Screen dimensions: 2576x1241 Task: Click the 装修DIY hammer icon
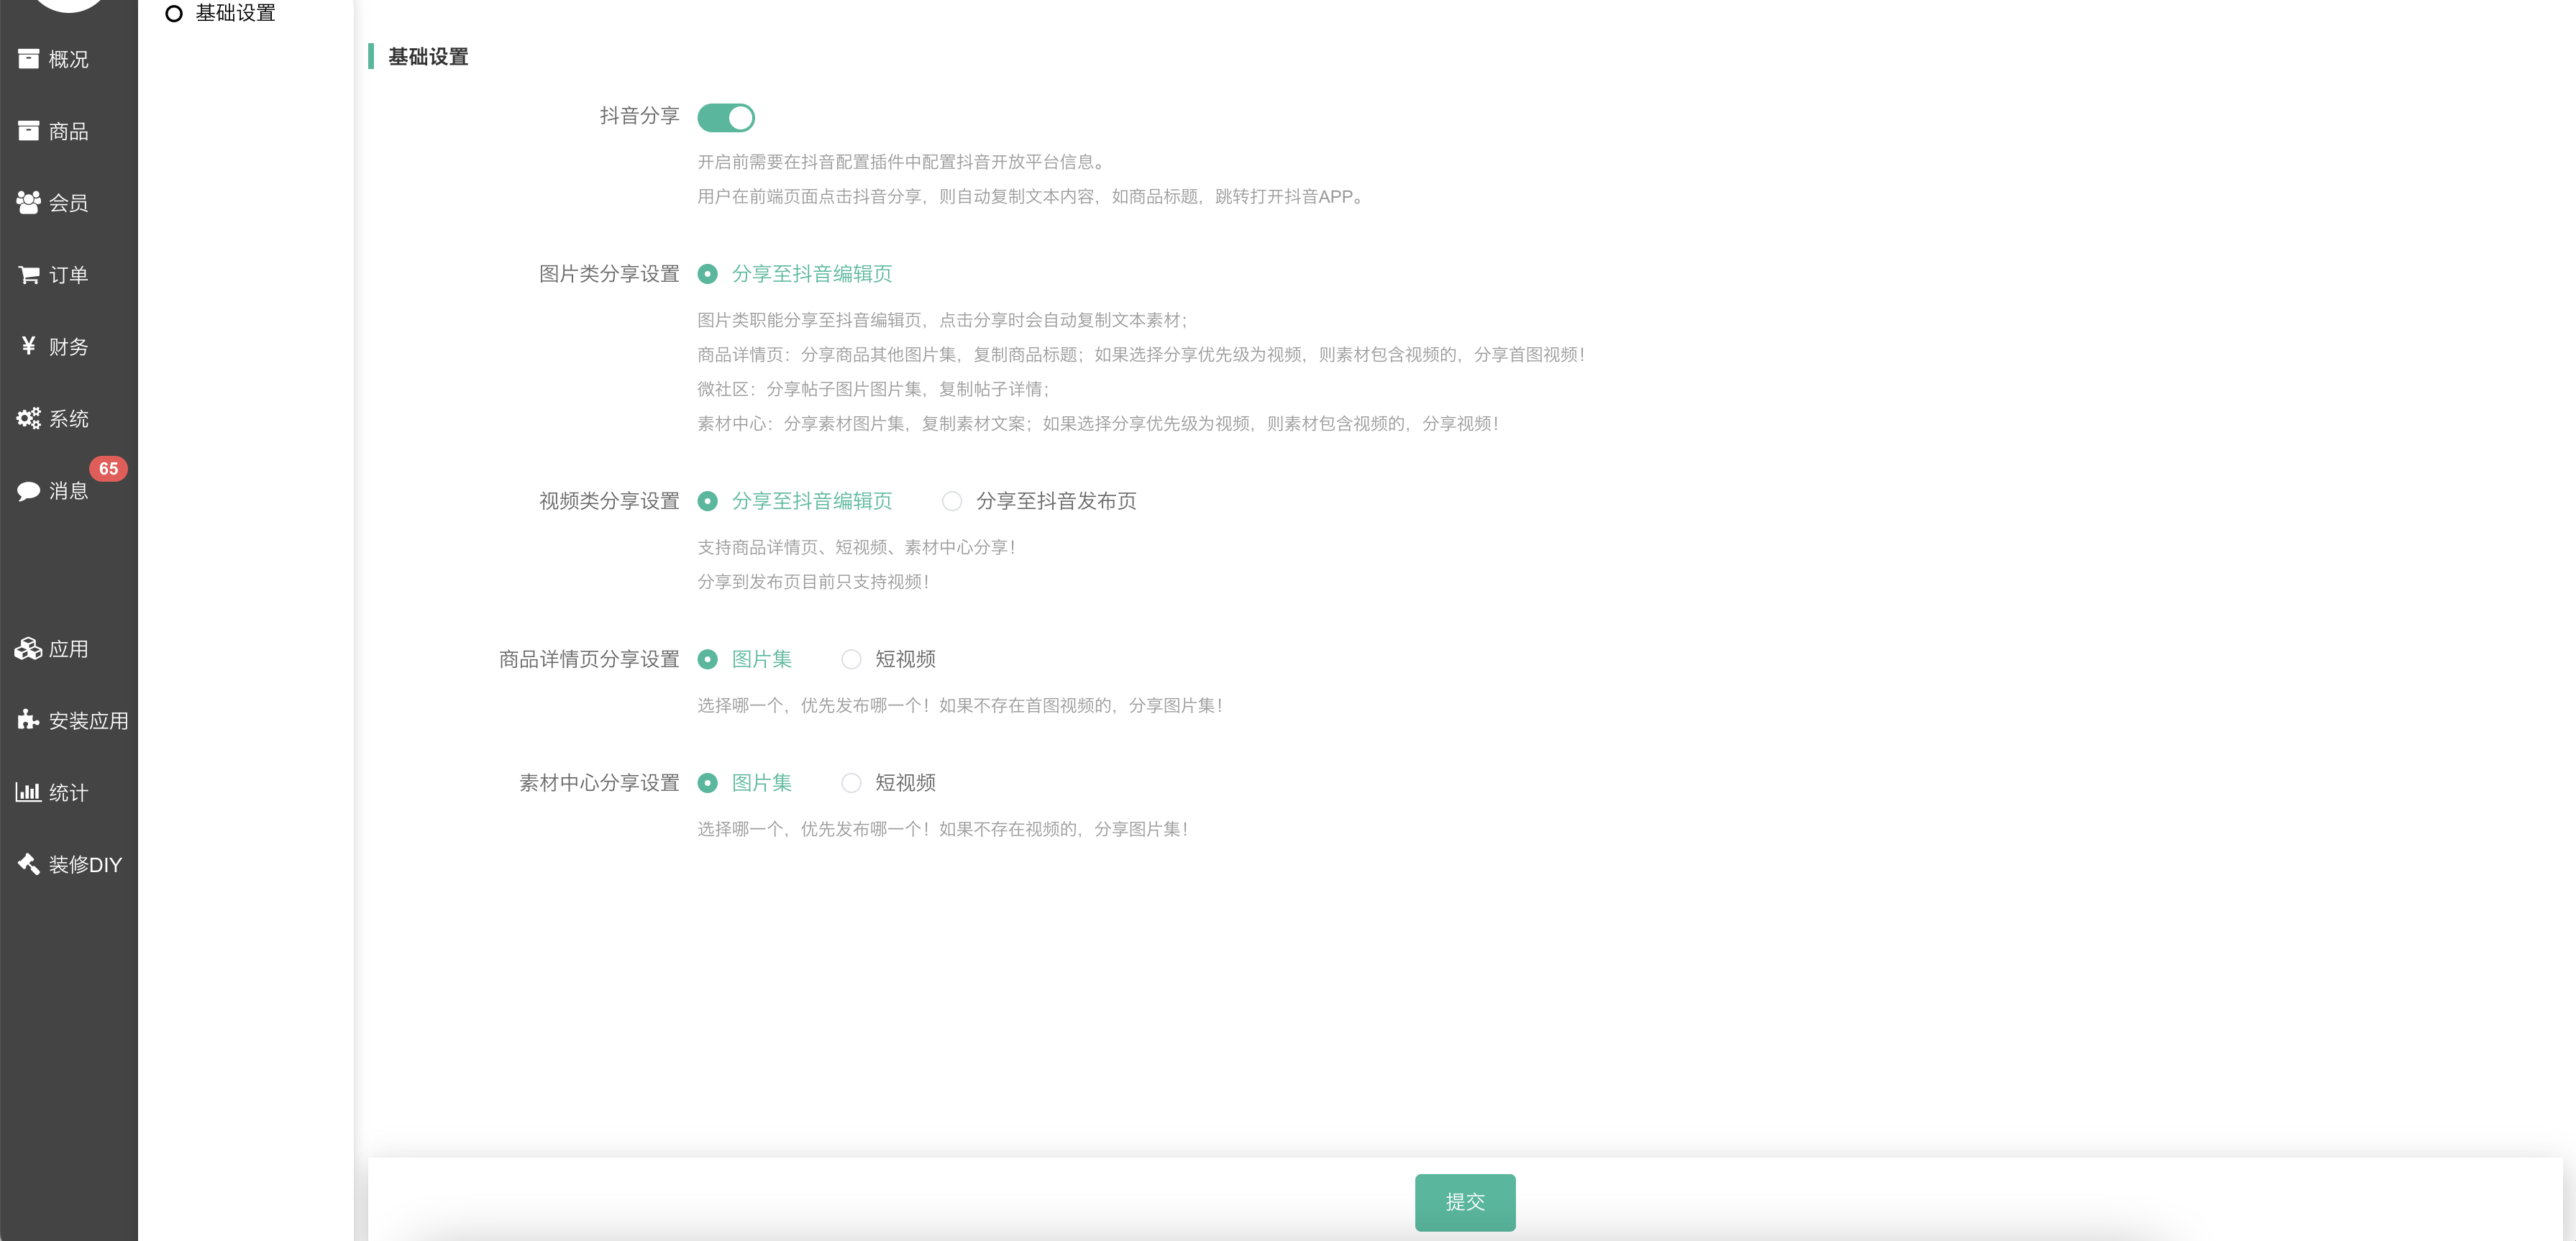[28, 864]
